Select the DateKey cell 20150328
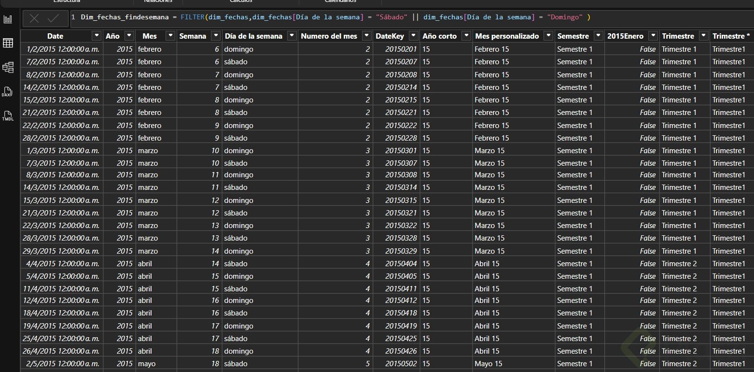The width and height of the screenshot is (754, 372). [396, 238]
